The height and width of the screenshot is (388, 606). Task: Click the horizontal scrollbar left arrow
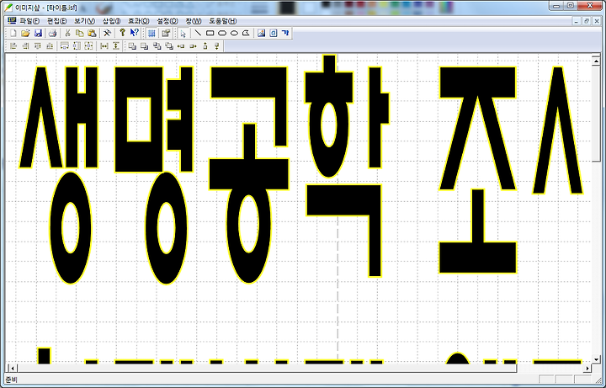pos(13,369)
